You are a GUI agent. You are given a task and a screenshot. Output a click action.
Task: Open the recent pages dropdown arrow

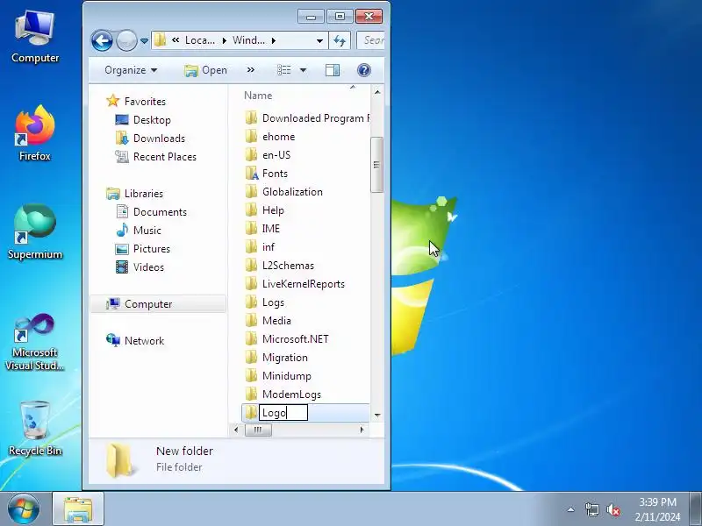coord(144,41)
